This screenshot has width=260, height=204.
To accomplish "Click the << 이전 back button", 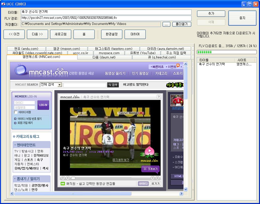I will tap(14, 34).
